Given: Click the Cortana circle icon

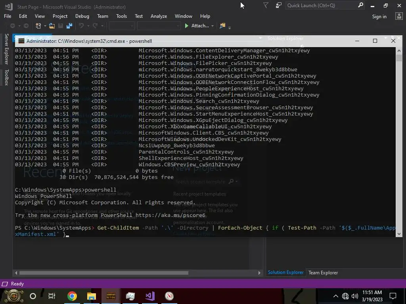Looking at the screenshot, I should tap(33, 296).
